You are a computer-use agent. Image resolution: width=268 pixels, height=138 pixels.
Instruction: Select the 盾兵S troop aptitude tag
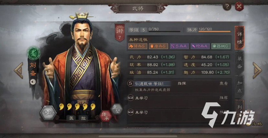coord(159,46)
